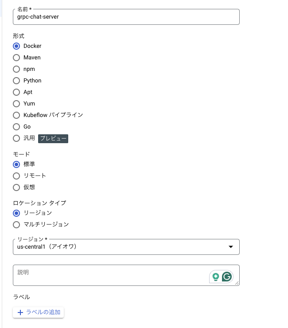Choose the Yum format option
The height and width of the screenshot is (328, 288).
click(16, 104)
